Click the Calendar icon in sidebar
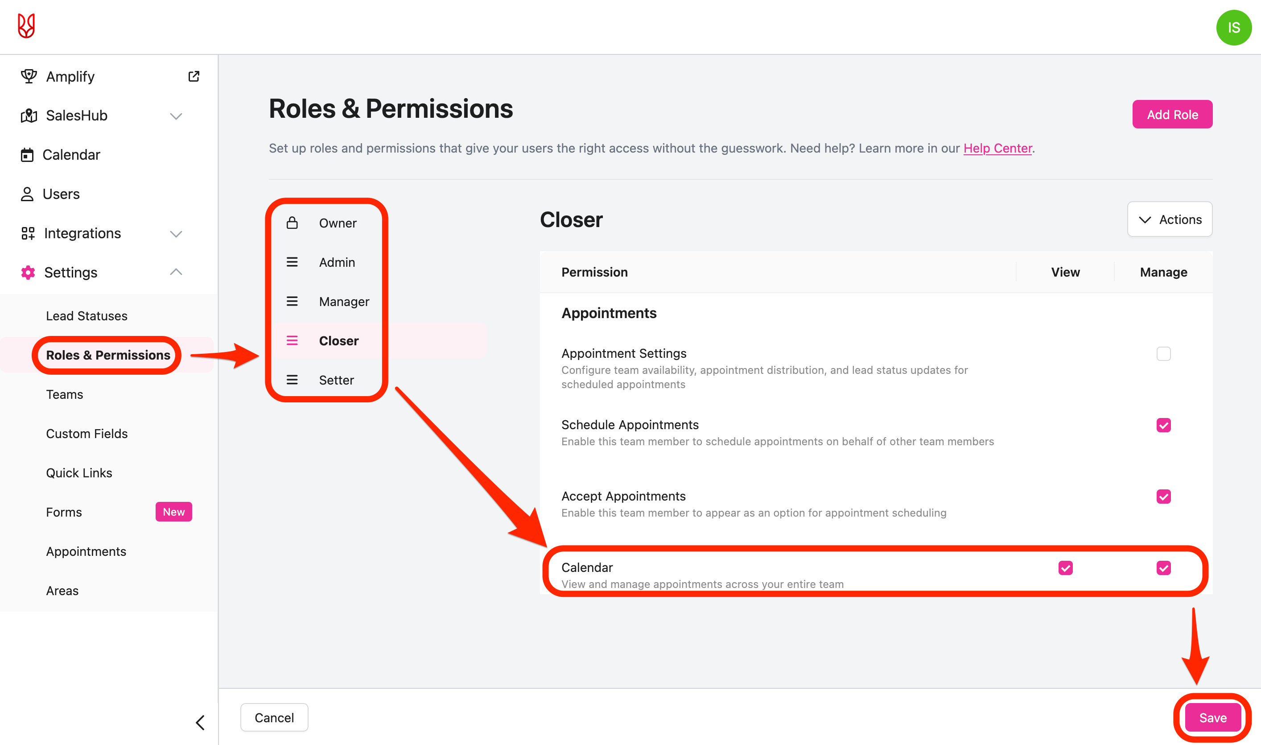The height and width of the screenshot is (745, 1261). pyautogui.click(x=27, y=155)
